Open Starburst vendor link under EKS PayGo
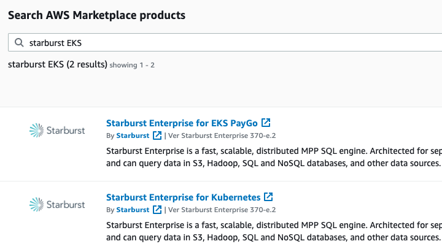Viewport: 442px width, 252px height. (x=133, y=136)
